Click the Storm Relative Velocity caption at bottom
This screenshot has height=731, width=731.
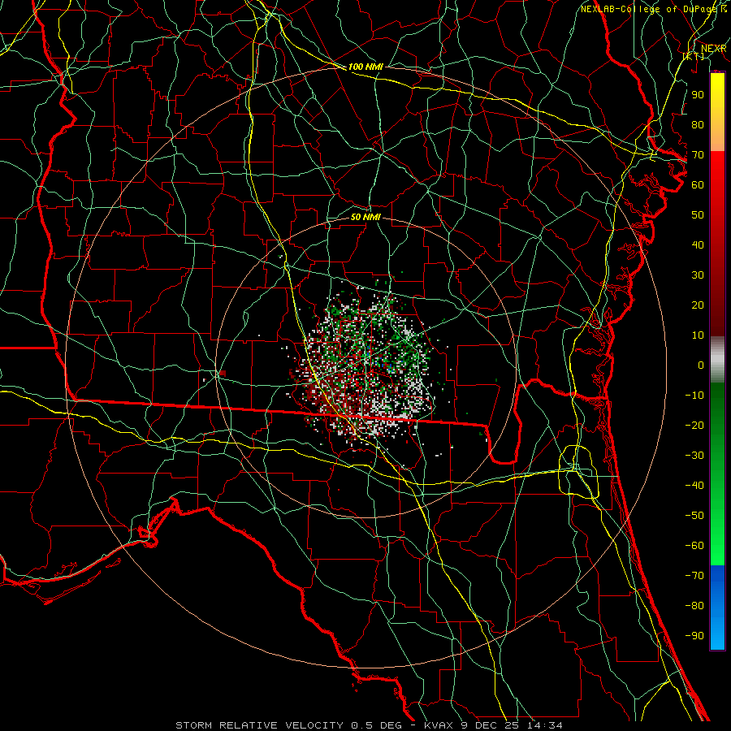(x=369, y=725)
